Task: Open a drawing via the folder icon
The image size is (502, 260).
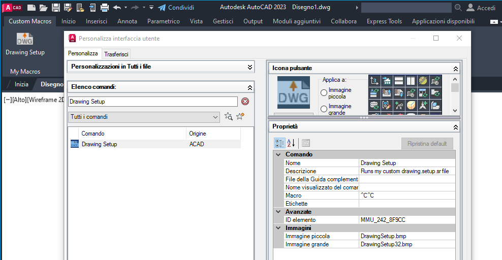Action: coord(44,7)
